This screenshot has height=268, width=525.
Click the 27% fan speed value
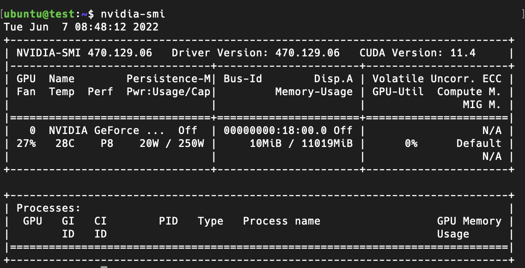pyautogui.click(x=26, y=144)
